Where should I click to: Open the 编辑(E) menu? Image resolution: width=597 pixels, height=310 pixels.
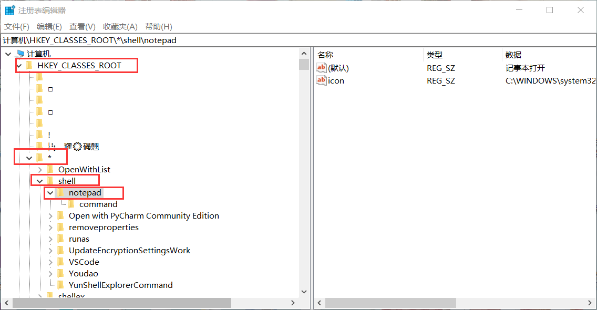coord(49,27)
